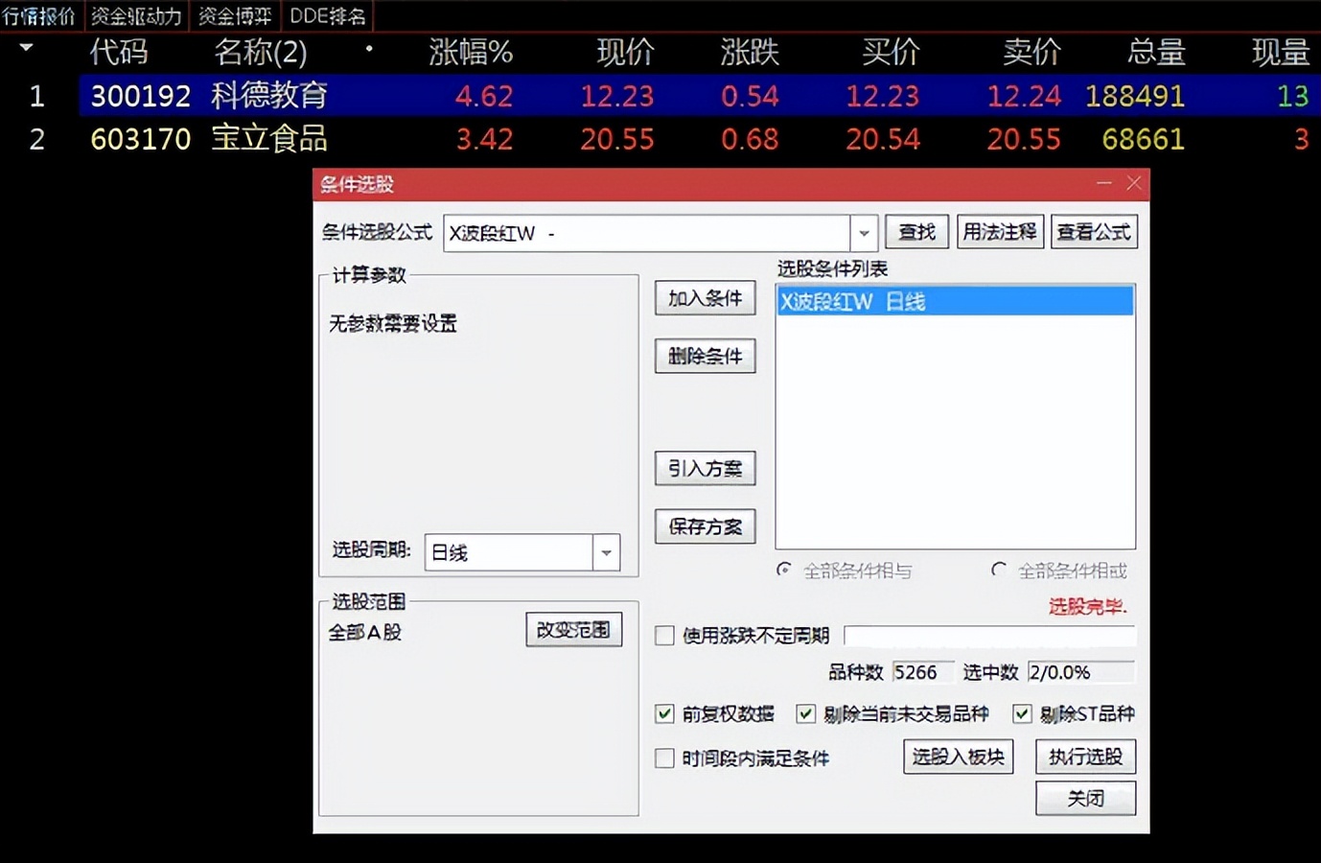Click 执行选股 to run stock selection
Image resolution: width=1321 pixels, height=863 pixels.
tap(1085, 757)
